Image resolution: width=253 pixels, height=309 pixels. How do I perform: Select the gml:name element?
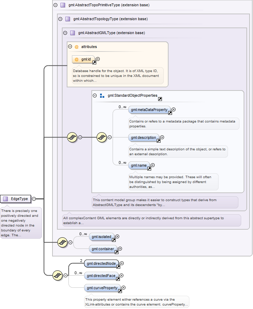(139, 165)
